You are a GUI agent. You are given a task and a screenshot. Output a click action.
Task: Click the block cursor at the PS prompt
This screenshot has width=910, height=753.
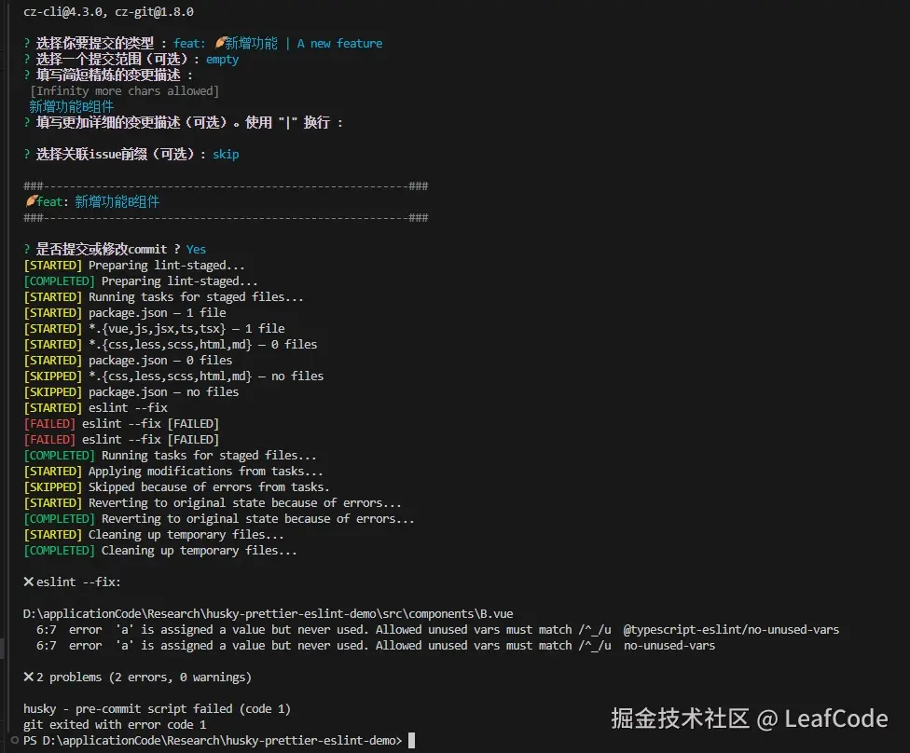[x=411, y=740]
